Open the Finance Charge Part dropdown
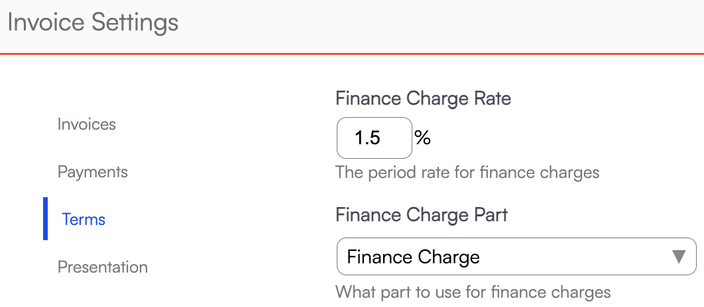704x307 pixels. point(516,257)
